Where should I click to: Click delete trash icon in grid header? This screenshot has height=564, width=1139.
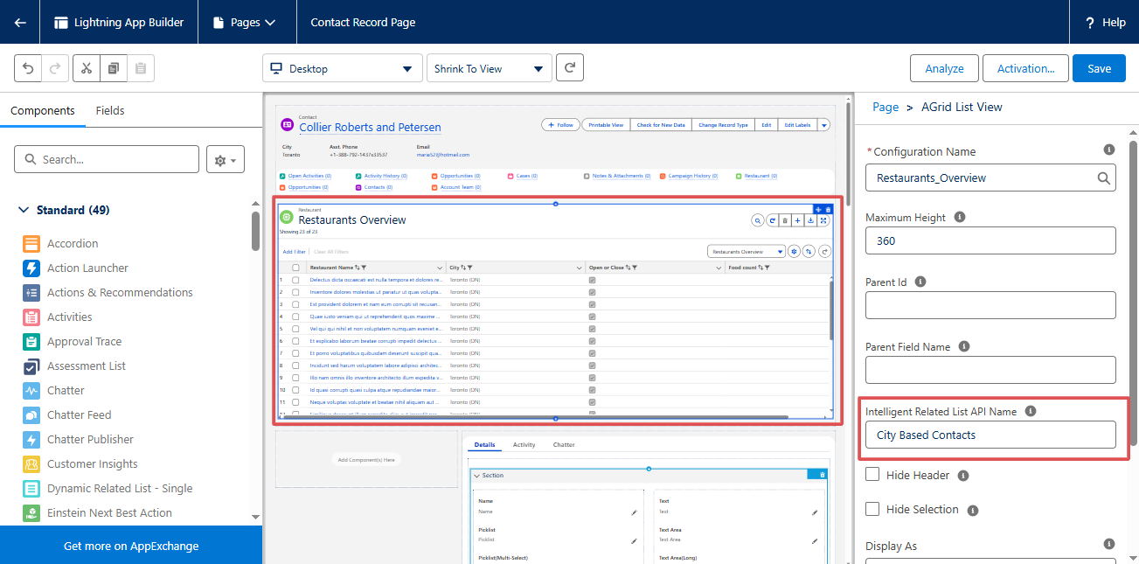[785, 220]
